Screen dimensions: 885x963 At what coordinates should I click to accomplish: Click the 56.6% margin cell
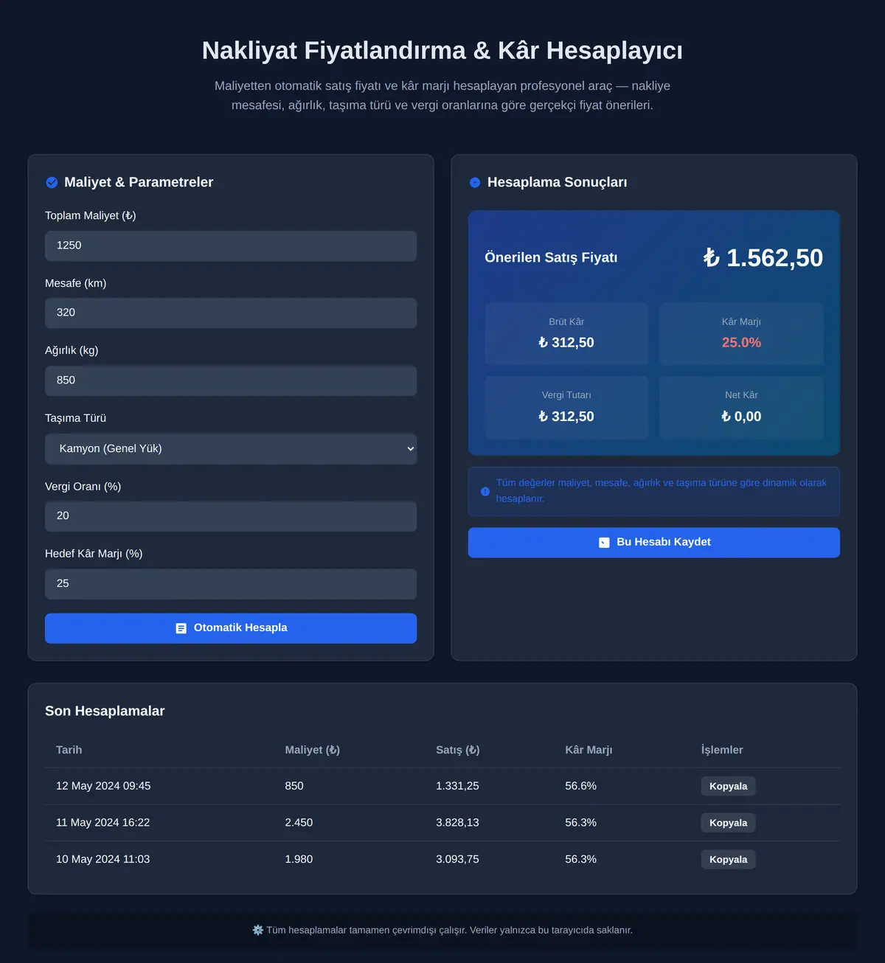click(x=581, y=786)
